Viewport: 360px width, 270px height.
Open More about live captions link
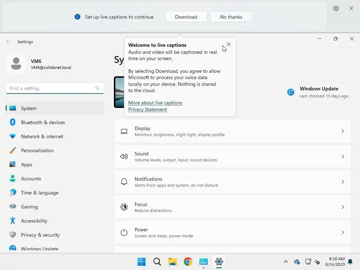155,103
